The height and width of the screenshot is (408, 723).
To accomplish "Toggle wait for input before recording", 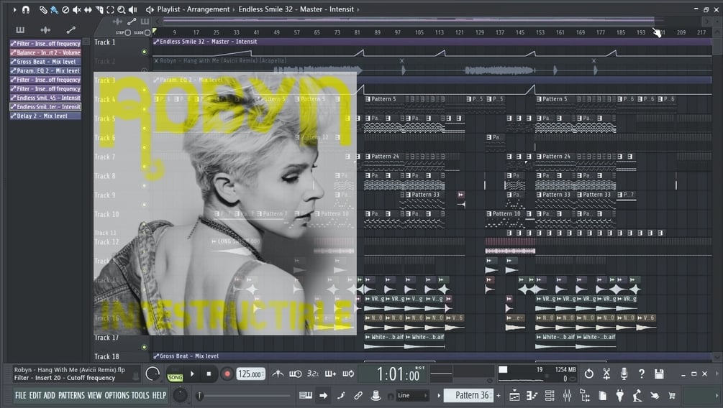I will (x=296, y=374).
